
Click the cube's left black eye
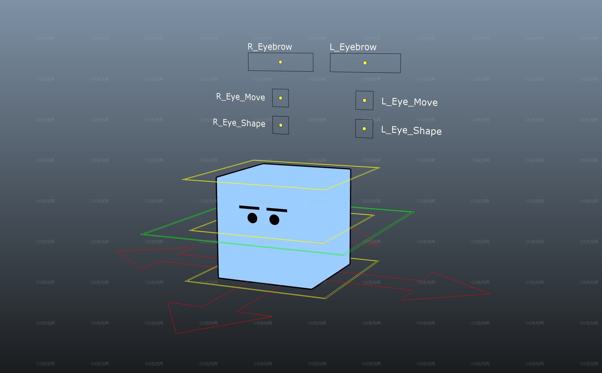[252, 218]
